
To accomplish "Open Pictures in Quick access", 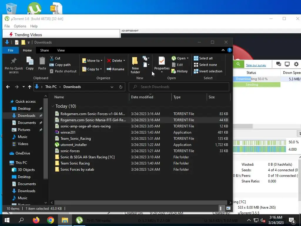I will point(24,130).
